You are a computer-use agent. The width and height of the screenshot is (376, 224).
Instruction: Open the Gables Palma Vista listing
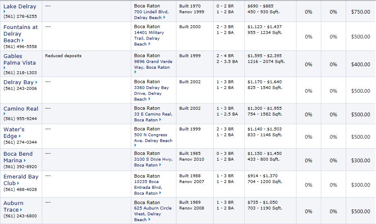pos(19,59)
